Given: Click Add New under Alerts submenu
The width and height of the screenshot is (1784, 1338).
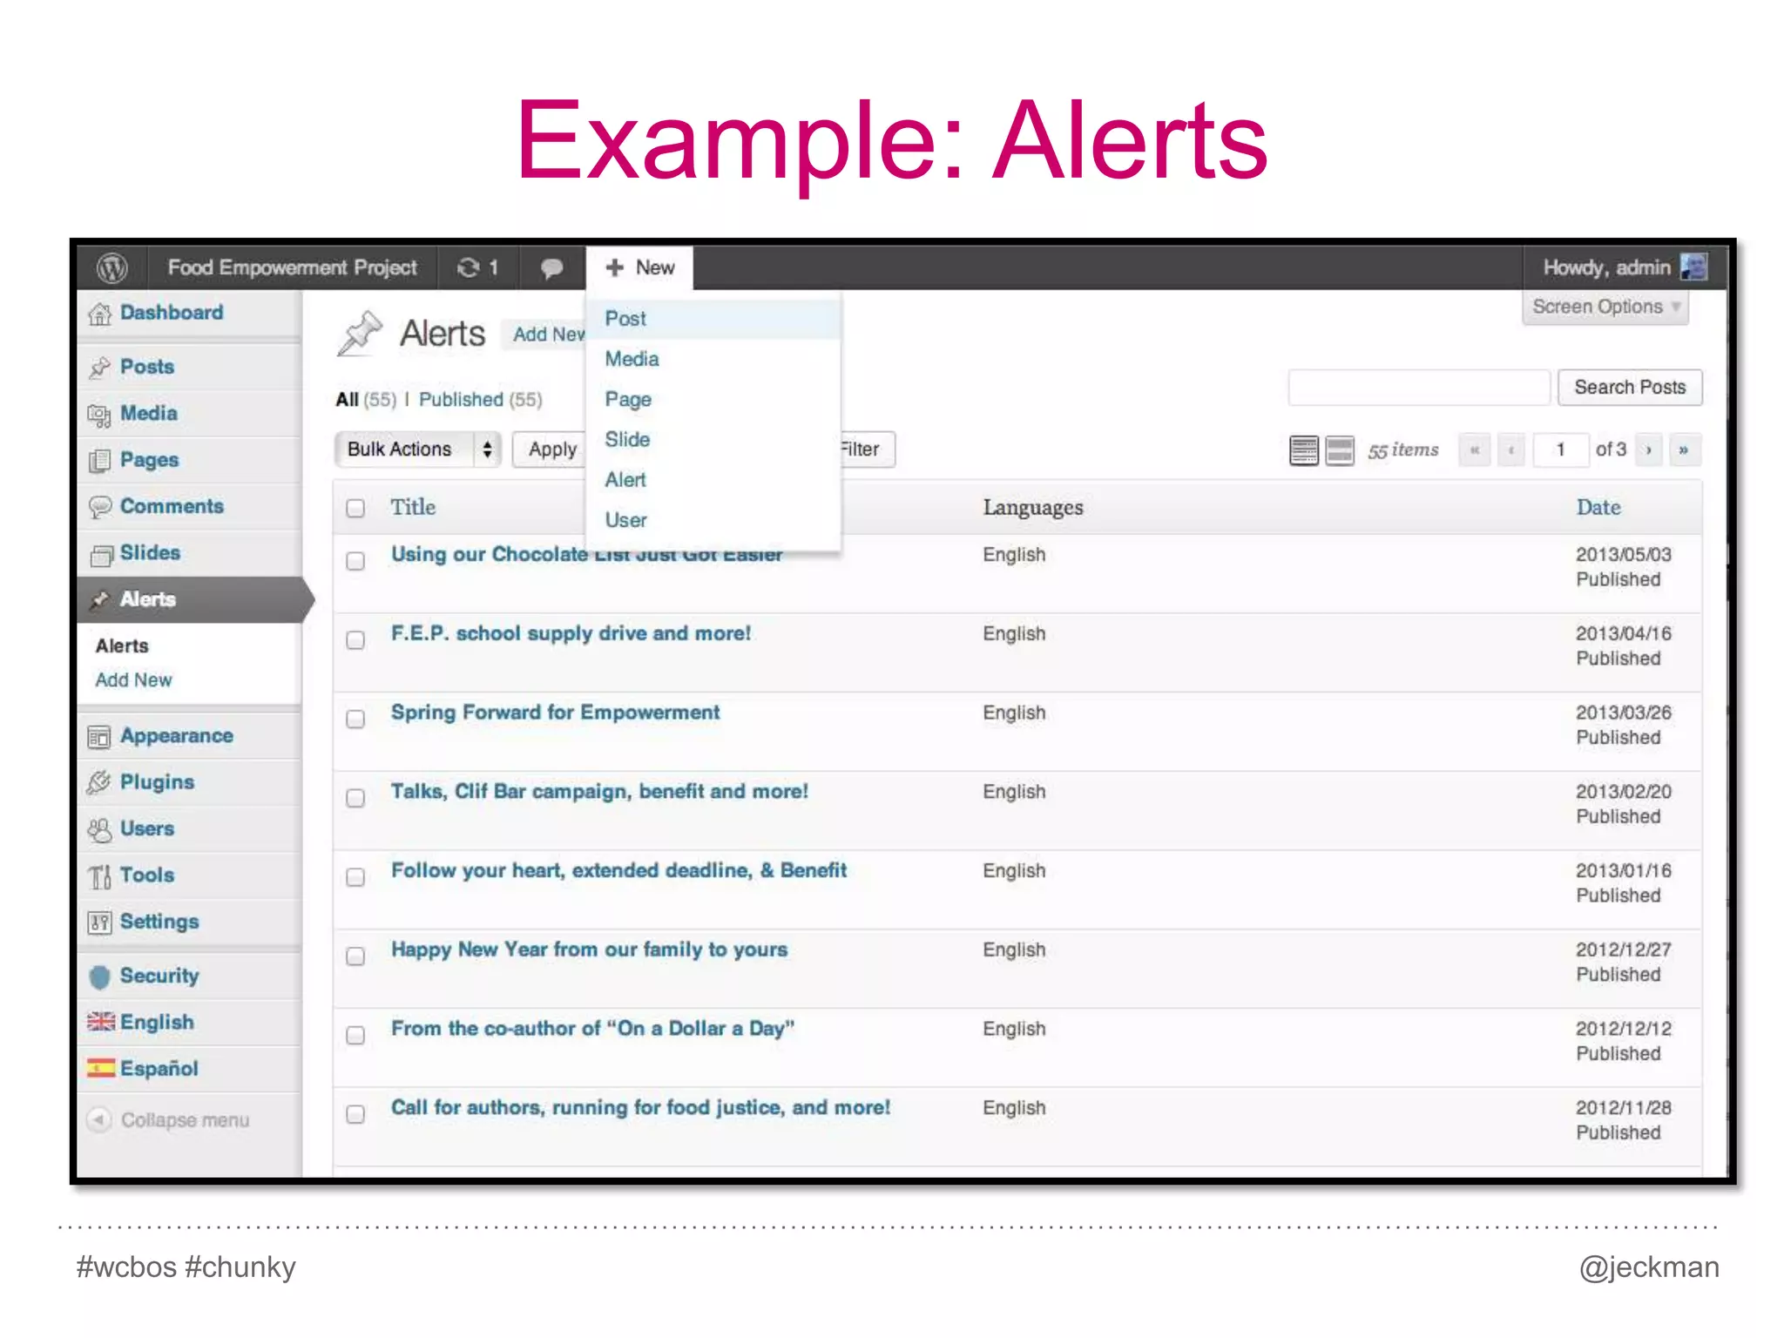Looking at the screenshot, I should point(133,680).
